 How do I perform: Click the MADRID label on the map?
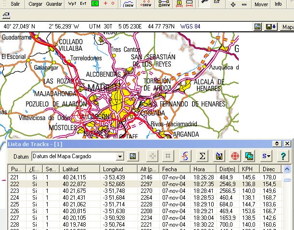click(x=102, y=87)
